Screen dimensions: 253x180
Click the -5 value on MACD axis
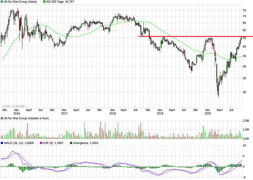coord(244,177)
